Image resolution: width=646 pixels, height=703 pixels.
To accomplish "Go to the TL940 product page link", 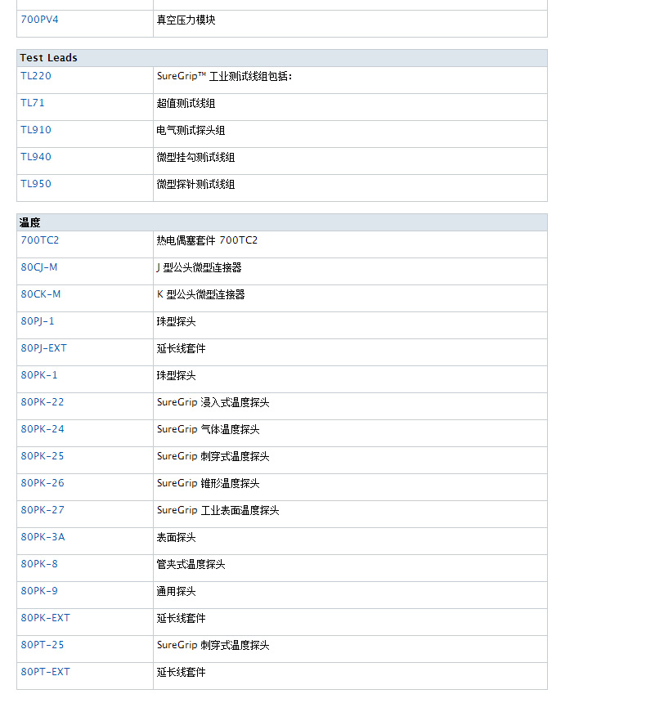I will point(35,157).
